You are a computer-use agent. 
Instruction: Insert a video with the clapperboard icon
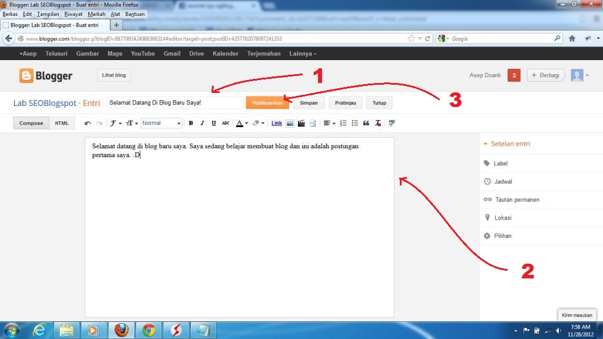coord(301,123)
